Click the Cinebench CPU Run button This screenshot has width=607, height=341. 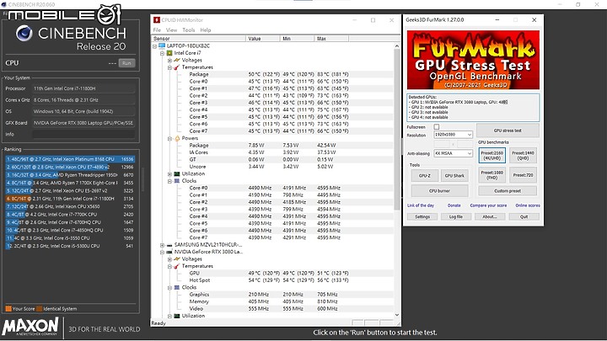[x=126, y=63]
